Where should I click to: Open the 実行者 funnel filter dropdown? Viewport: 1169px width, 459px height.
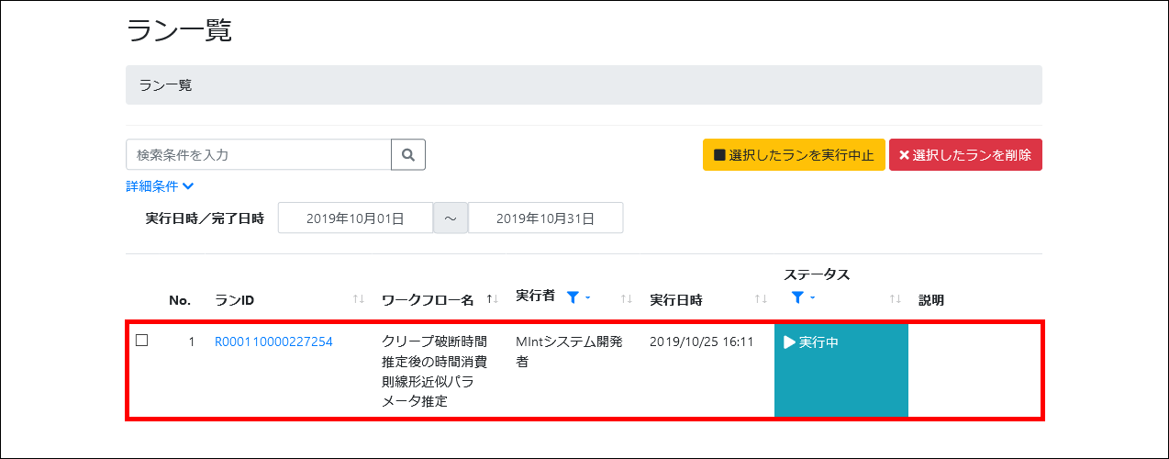tap(577, 297)
